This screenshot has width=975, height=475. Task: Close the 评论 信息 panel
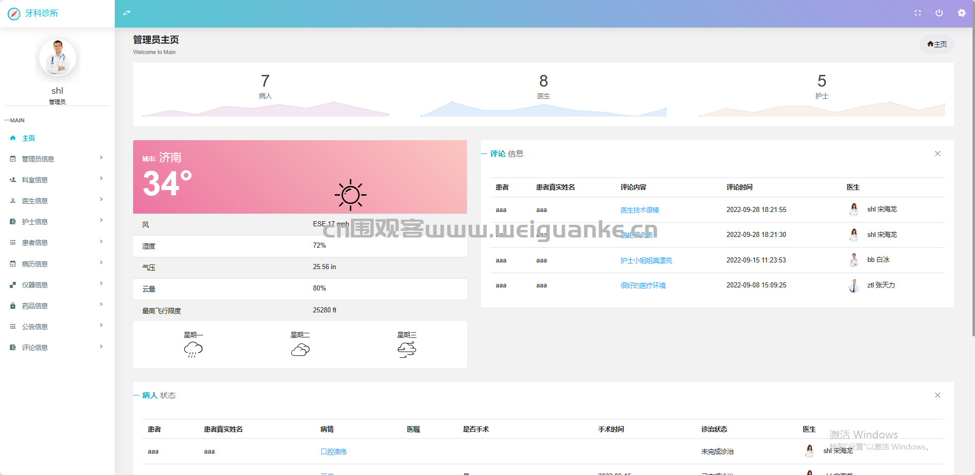[937, 153]
